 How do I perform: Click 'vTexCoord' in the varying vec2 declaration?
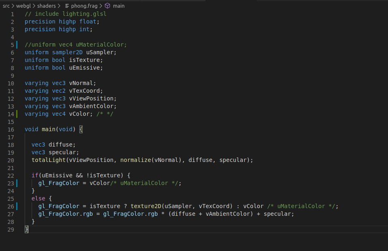84,91
